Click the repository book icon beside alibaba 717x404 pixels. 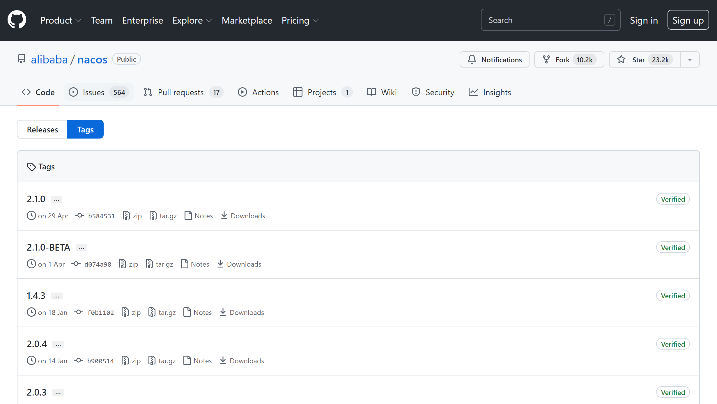click(x=22, y=59)
